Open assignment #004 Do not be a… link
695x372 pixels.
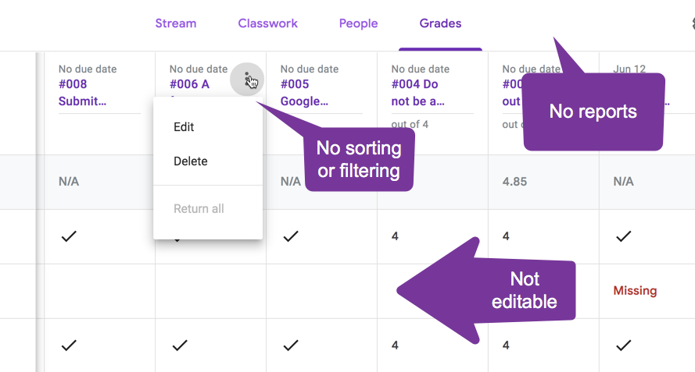(x=417, y=93)
